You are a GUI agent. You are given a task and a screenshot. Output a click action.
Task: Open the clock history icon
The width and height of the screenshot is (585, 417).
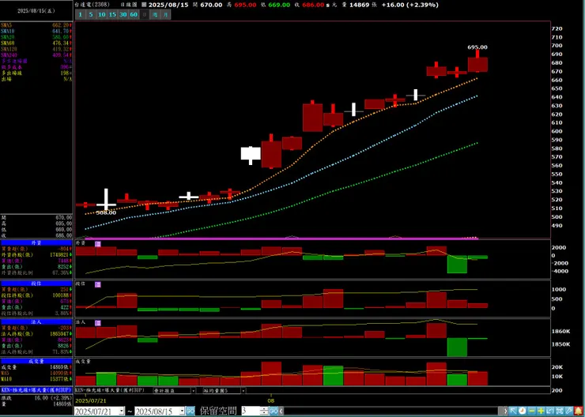click(523, 411)
